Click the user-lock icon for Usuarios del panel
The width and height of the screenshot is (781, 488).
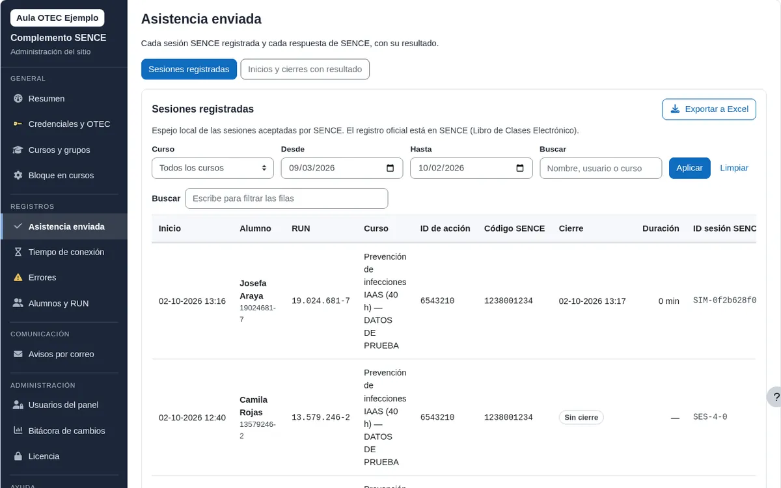point(18,405)
